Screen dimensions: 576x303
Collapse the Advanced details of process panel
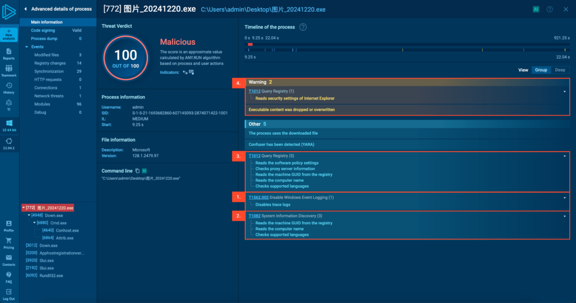25,9
